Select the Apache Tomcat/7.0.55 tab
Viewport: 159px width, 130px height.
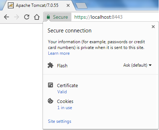(38, 5)
